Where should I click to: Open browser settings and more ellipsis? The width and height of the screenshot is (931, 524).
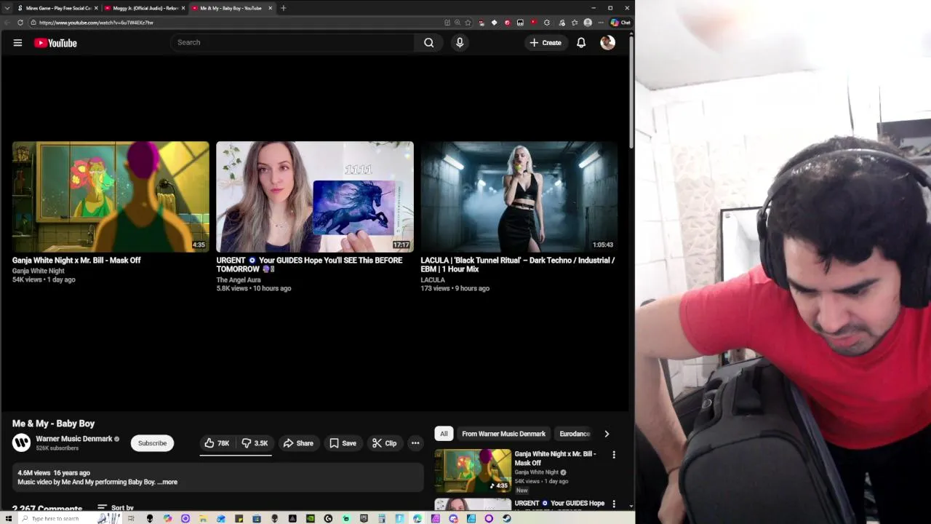[601, 23]
